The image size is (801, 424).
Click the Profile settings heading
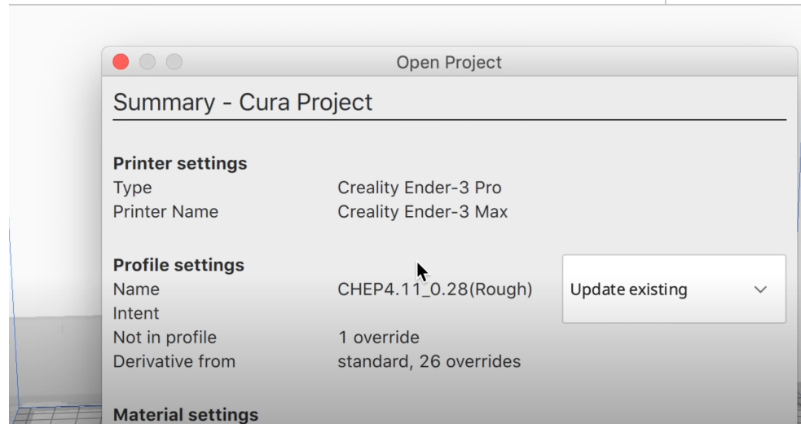tap(178, 265)
